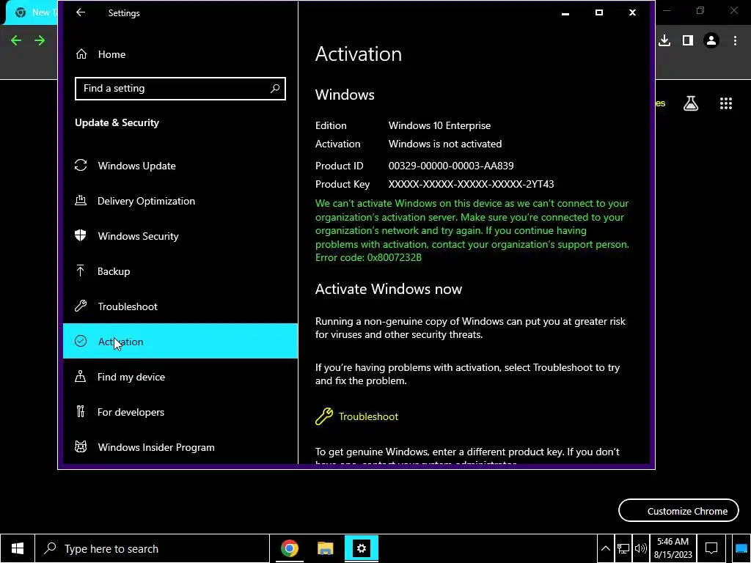Click the yellow wrench icon under Activate Windows
Image resolution: width=751 pixels, height=563 pixels.
324,416
